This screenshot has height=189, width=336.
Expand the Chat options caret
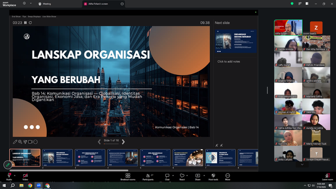(173, 175)
